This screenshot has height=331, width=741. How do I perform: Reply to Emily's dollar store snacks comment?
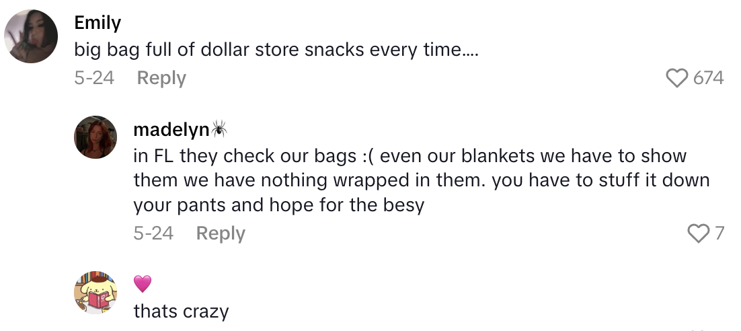point(161,78)
